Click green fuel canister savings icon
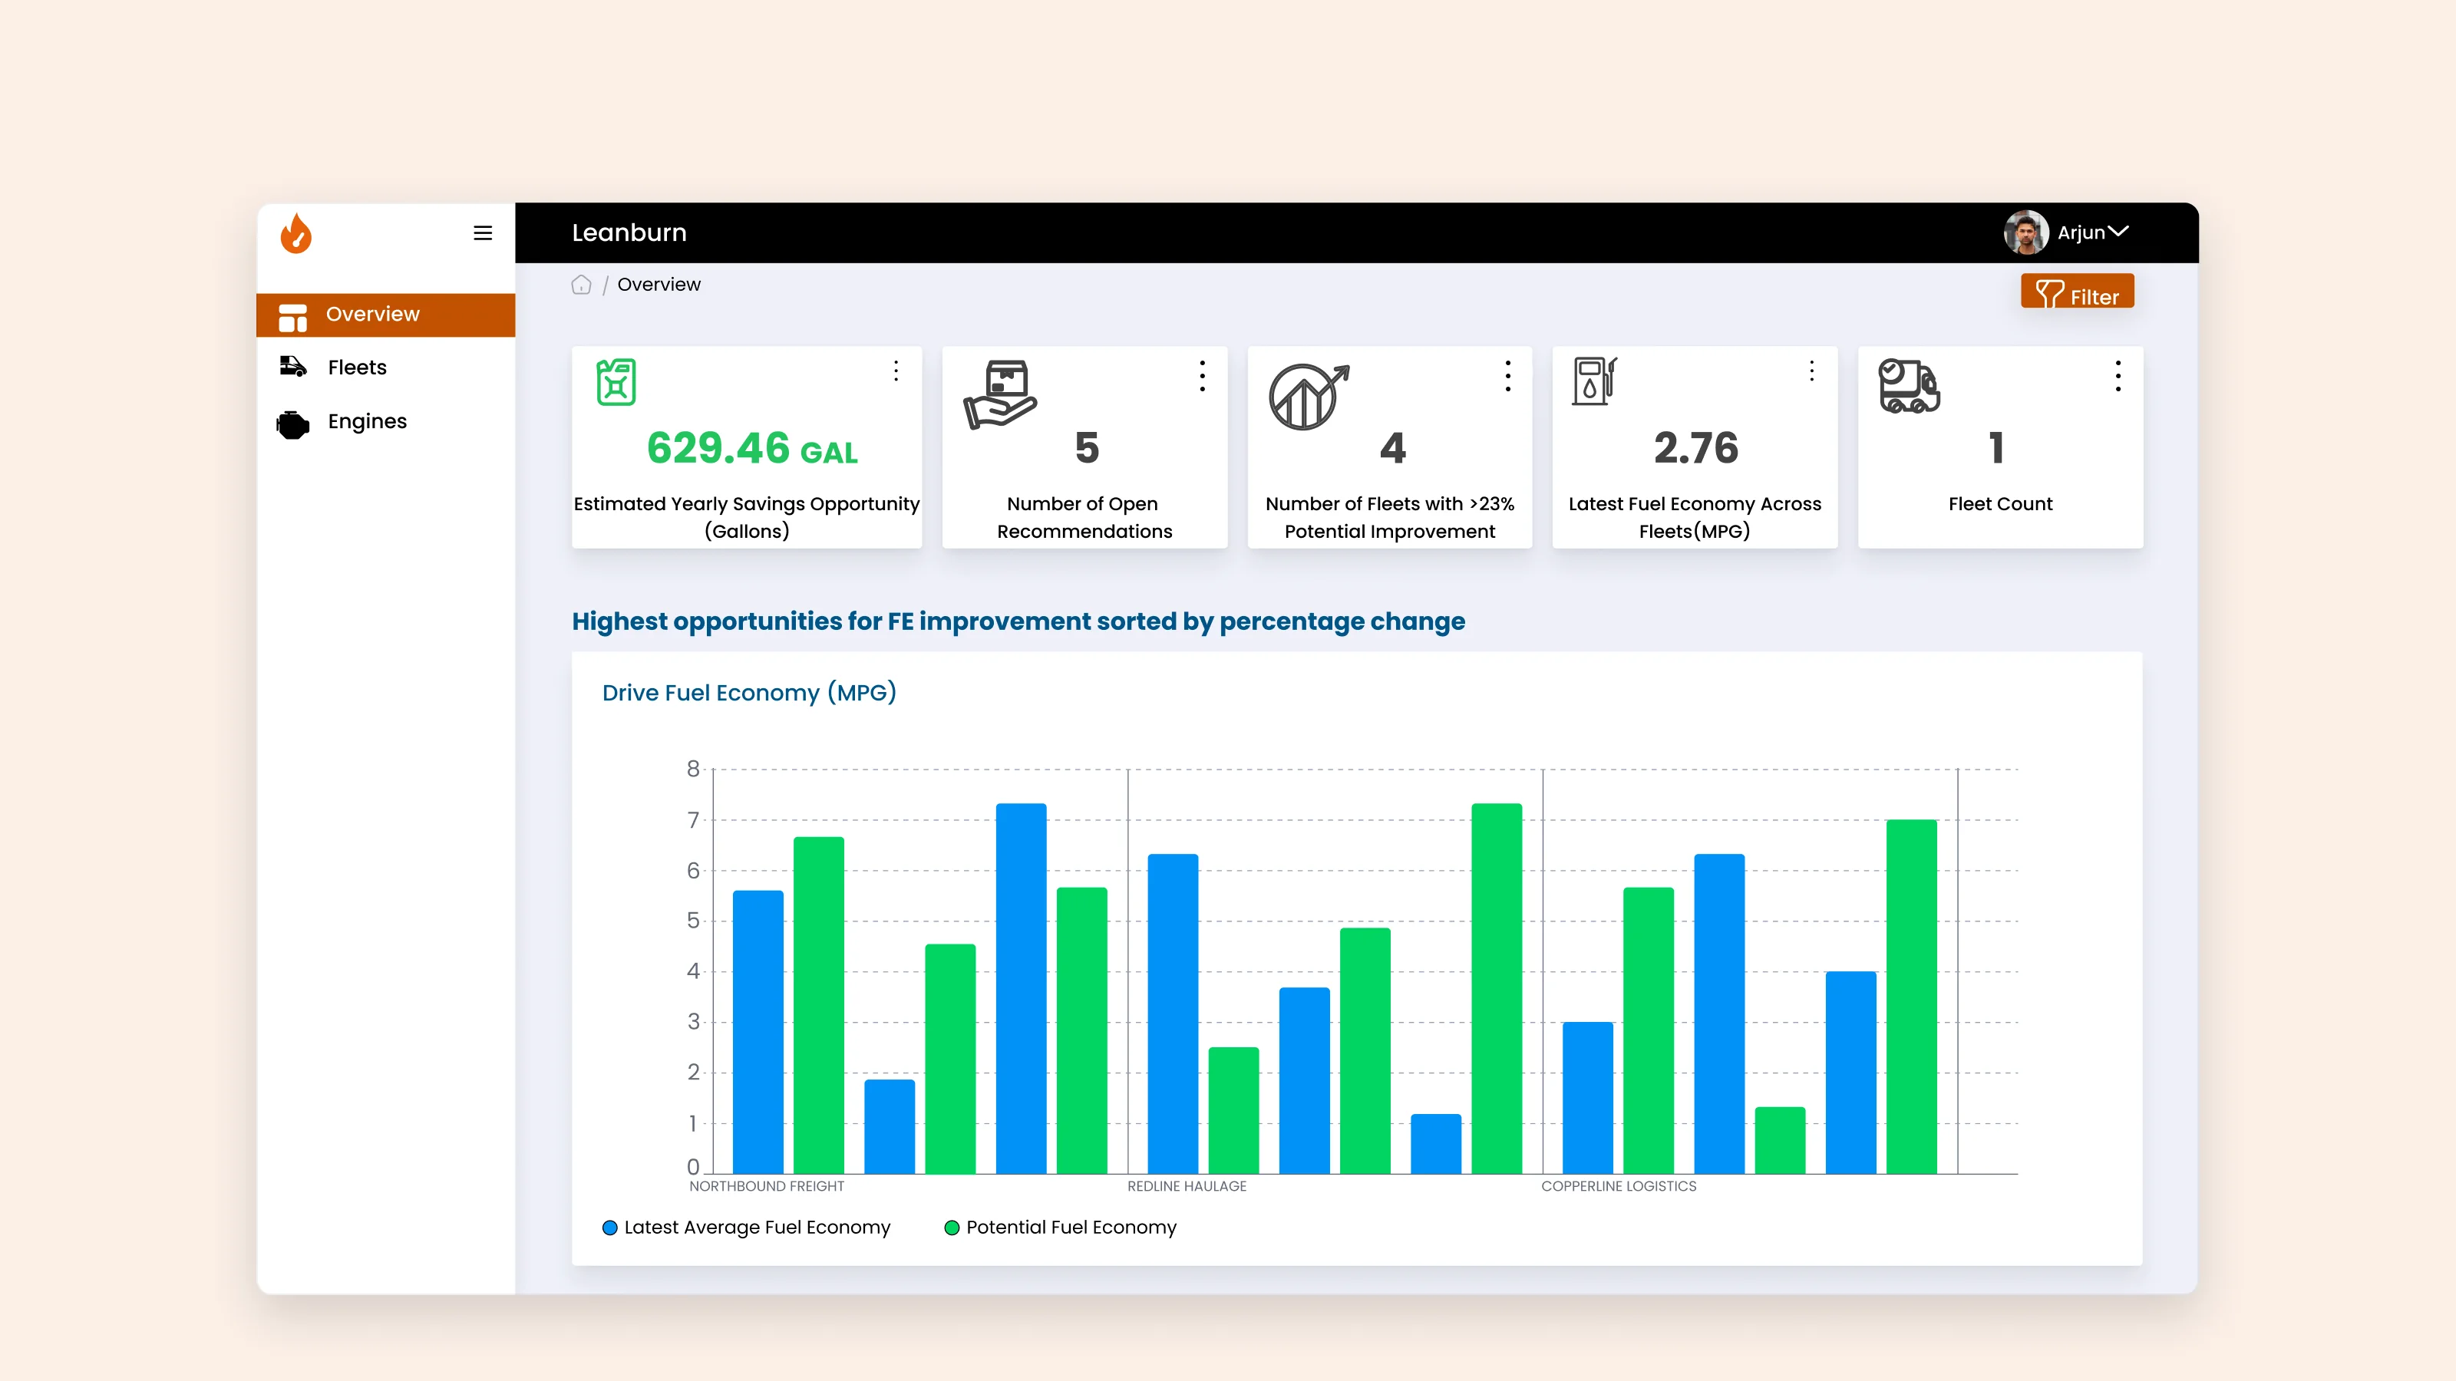The image size is (2456, 1381). (x=616, y=382)
